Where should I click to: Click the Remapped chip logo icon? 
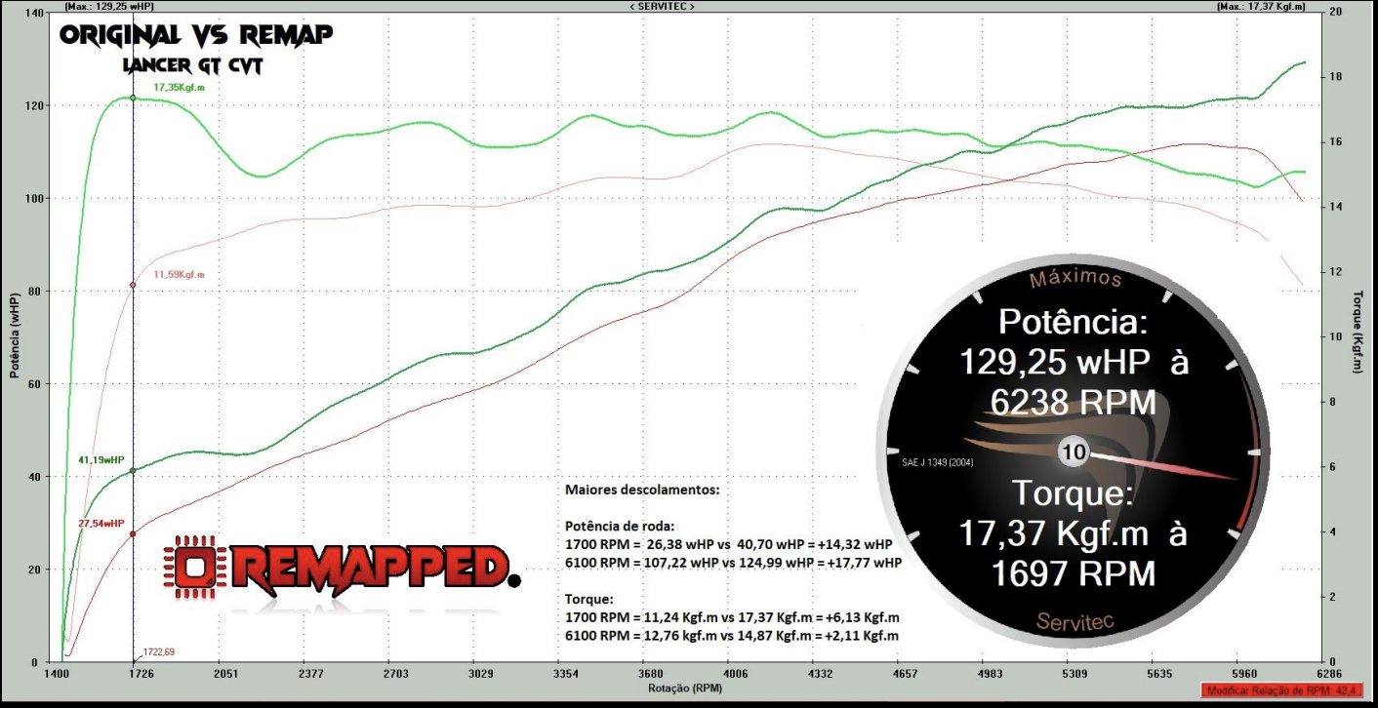tap(196, 566)
